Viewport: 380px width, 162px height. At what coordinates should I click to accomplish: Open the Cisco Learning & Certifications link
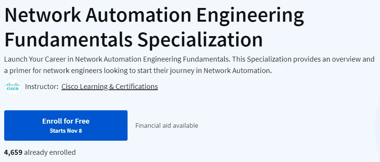coord(110,86)
